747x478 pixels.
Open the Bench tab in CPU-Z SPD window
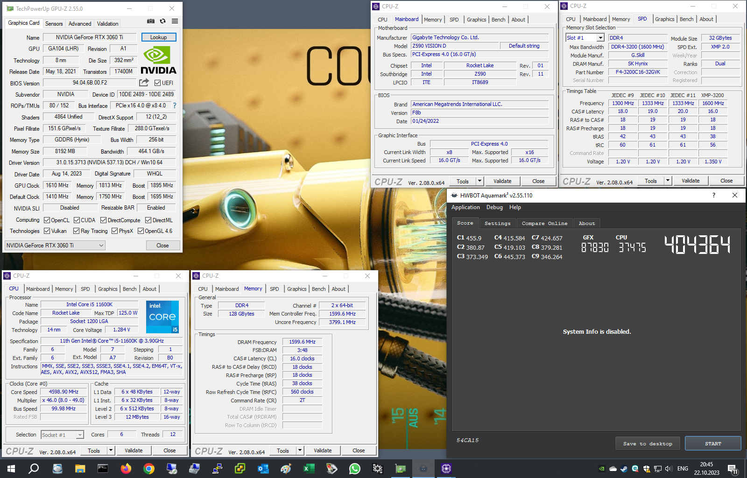point(686,19)
